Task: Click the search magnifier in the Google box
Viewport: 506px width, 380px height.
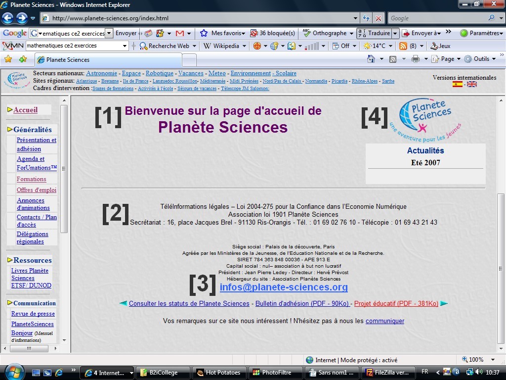Action: pos(491,18)
